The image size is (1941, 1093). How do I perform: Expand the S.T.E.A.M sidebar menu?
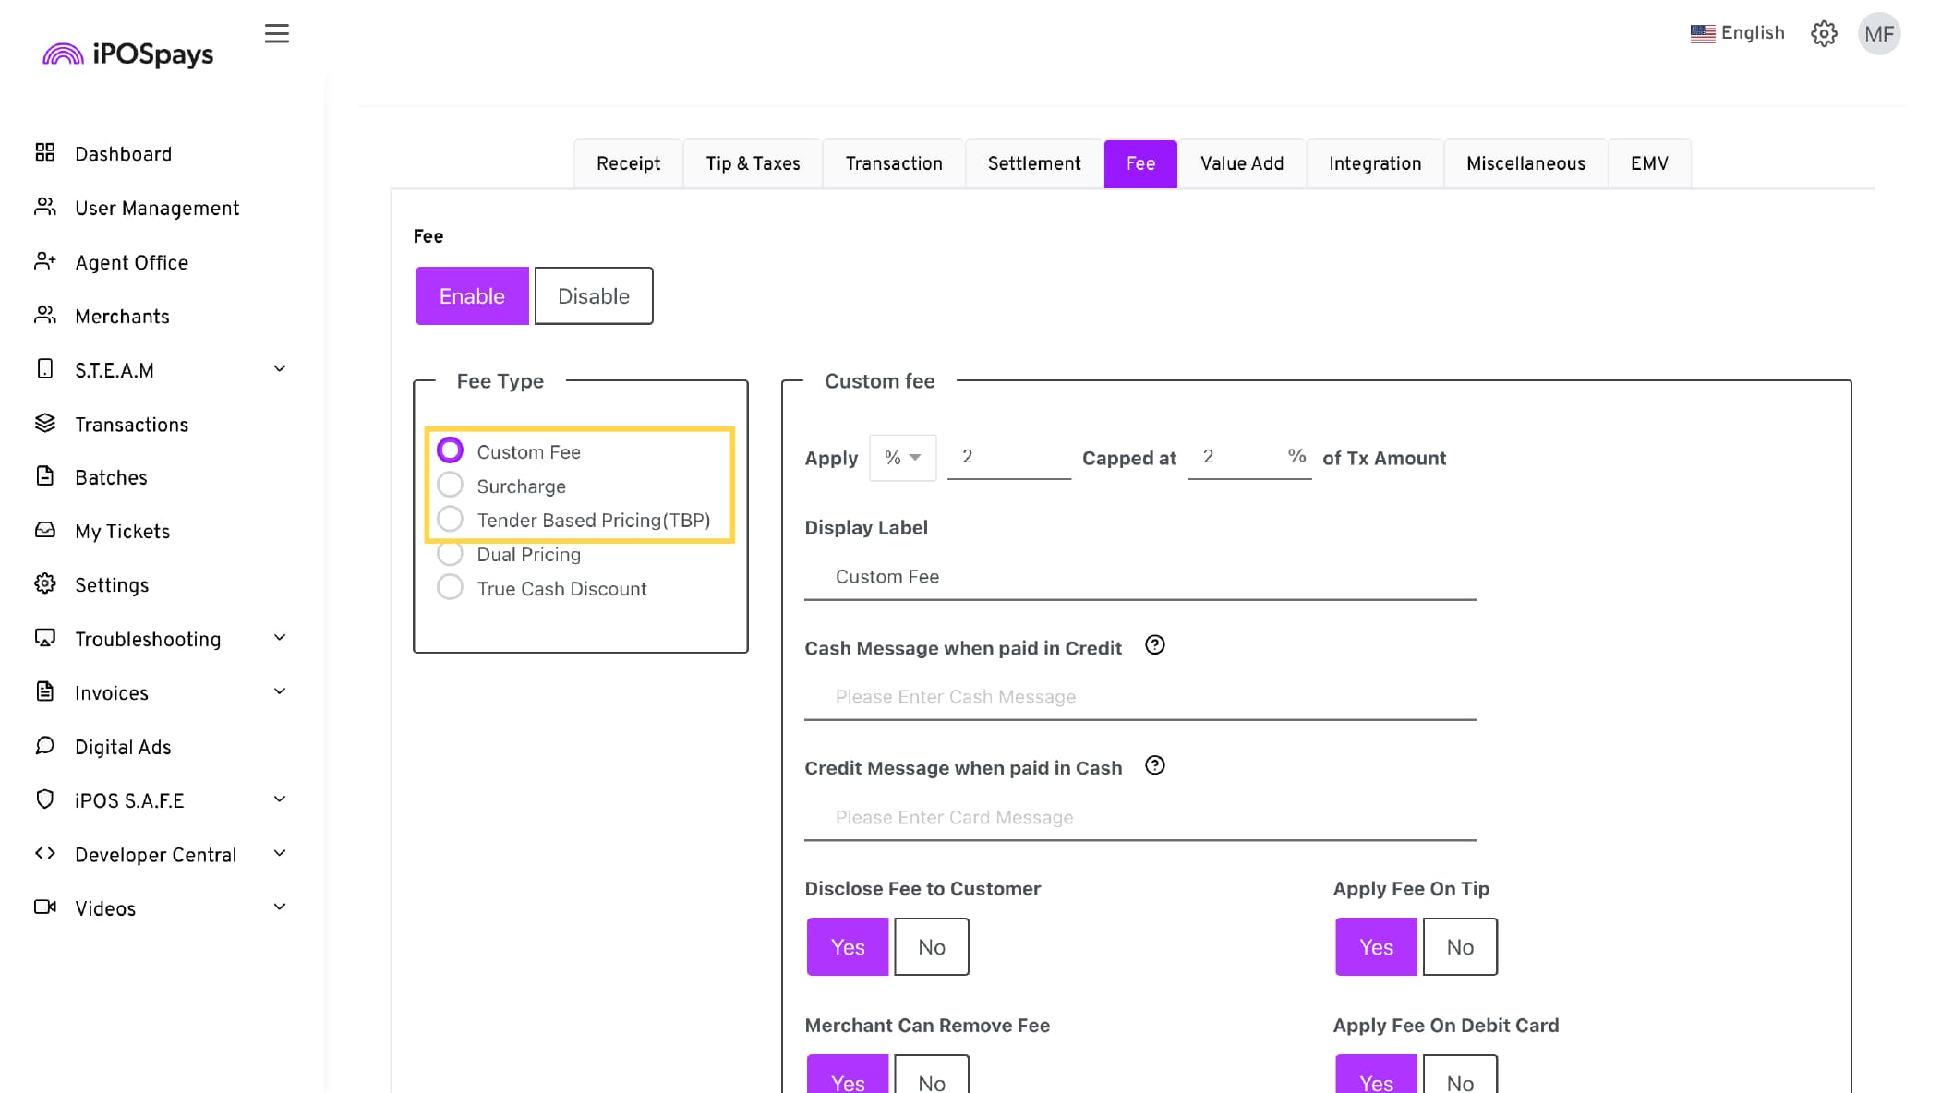(280, 369)
